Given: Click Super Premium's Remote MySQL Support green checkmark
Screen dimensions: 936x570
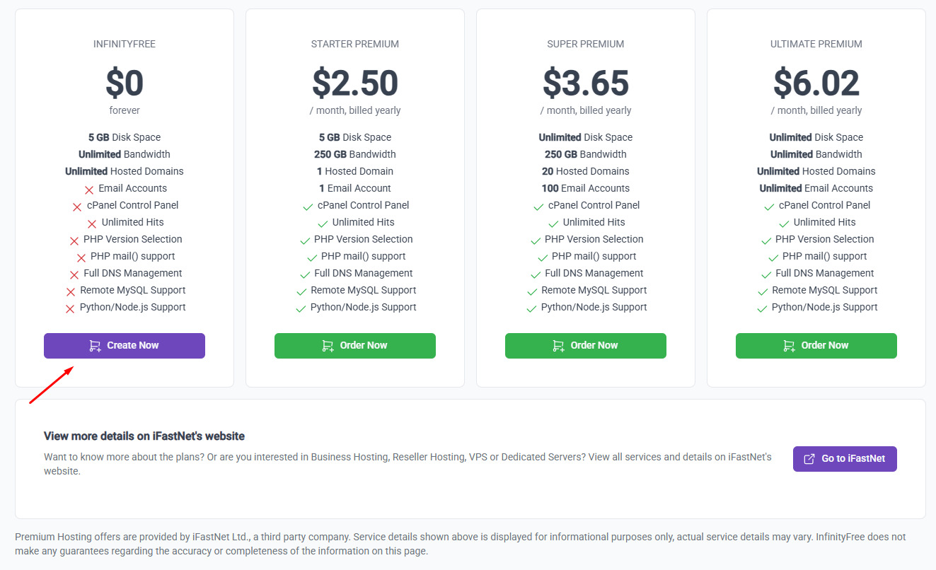Looking at the screenshot, I should click(x=531, y=291).
